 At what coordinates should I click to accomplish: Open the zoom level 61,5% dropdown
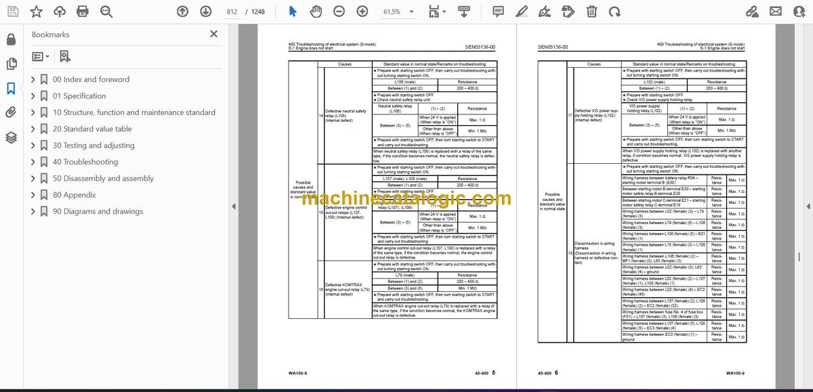coord(397,12)
